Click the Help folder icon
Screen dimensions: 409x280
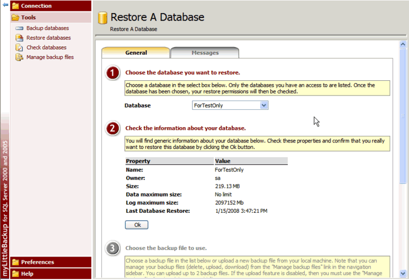[16, 274]
